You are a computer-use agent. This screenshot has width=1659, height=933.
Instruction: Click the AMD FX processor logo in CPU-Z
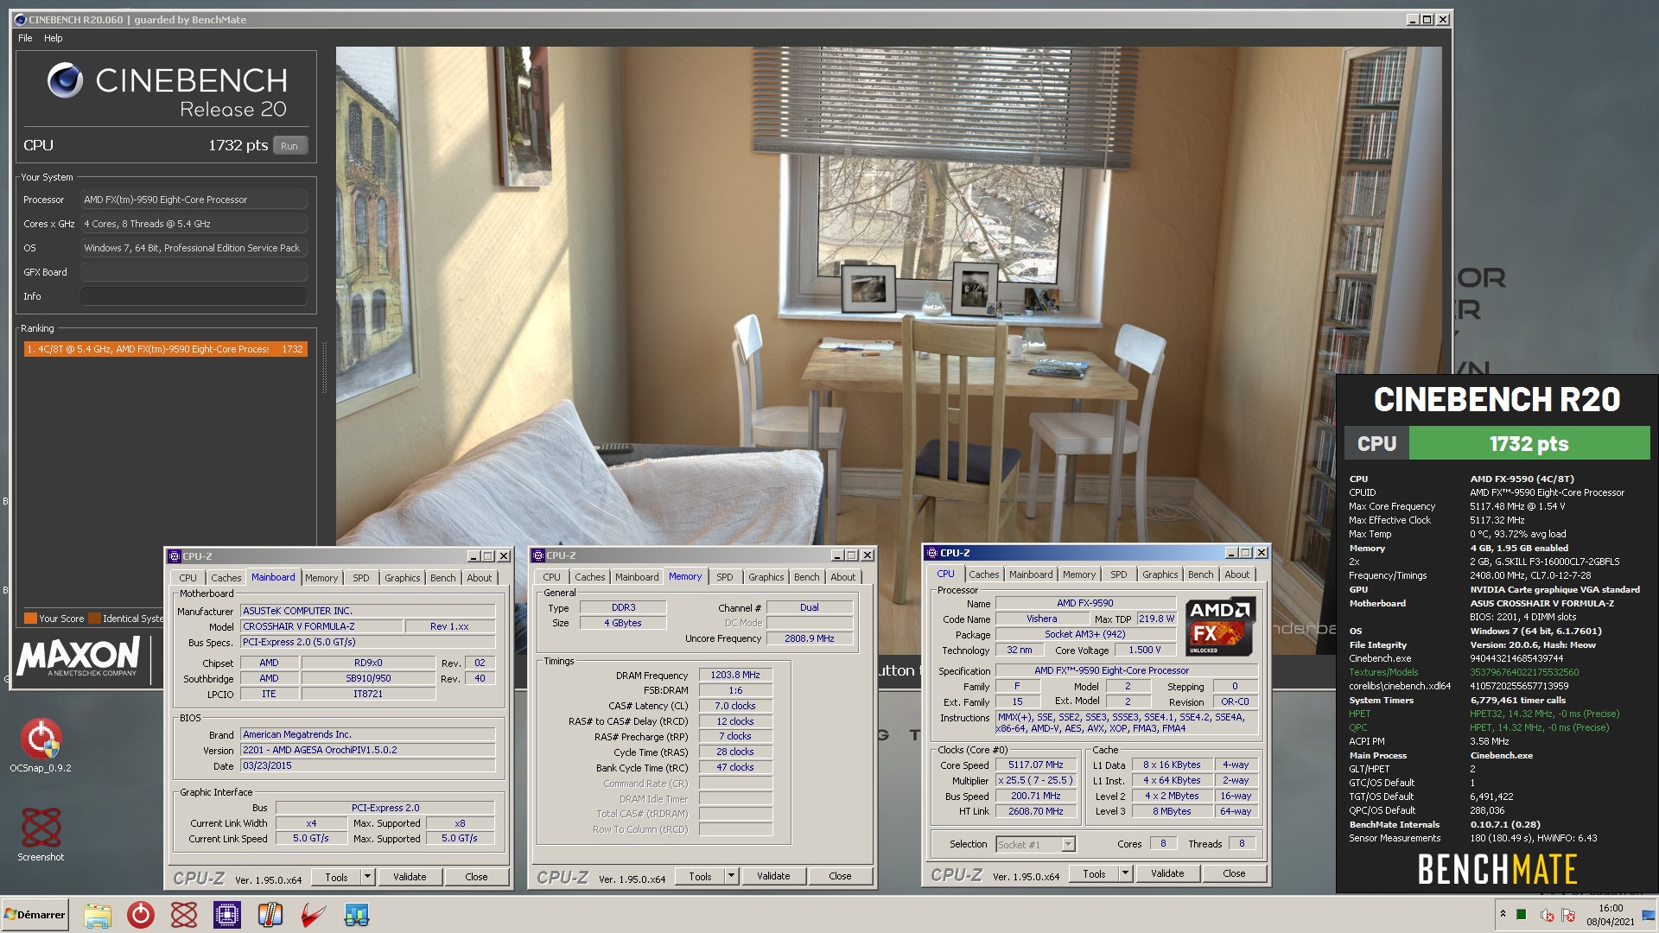click(1220, 627)
